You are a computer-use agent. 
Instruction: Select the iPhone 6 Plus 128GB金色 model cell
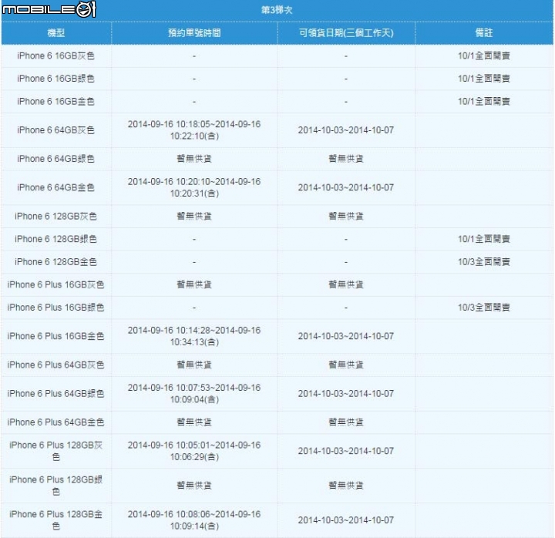(x=56, y=520)
